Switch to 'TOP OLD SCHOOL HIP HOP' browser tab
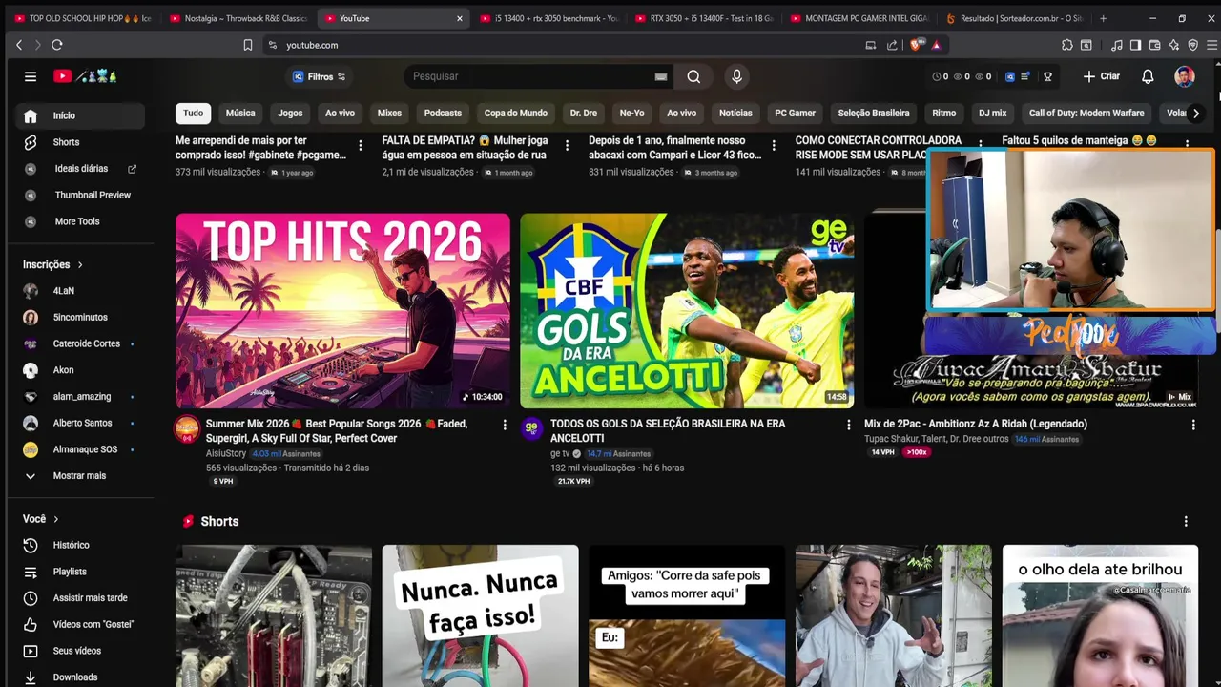Image resolution: width=1221 pixels, height=687 pixels. coord(82,18)
